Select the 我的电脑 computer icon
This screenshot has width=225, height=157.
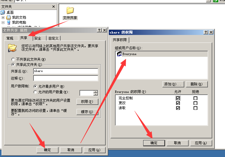[x=9, y=22]
